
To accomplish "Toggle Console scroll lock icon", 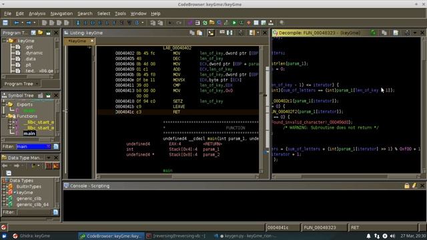I will pyautogui.click(x=406, y=185).
